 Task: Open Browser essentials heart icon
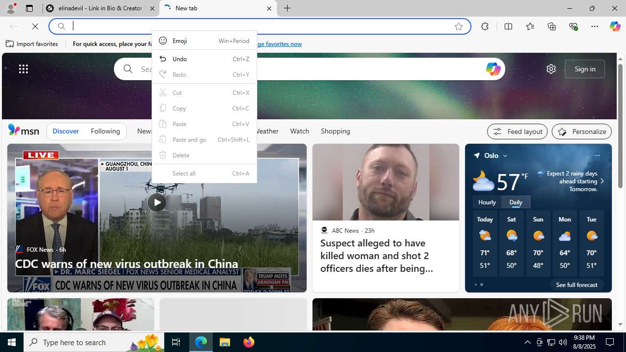pyautogui.click(x=573, y=26)
